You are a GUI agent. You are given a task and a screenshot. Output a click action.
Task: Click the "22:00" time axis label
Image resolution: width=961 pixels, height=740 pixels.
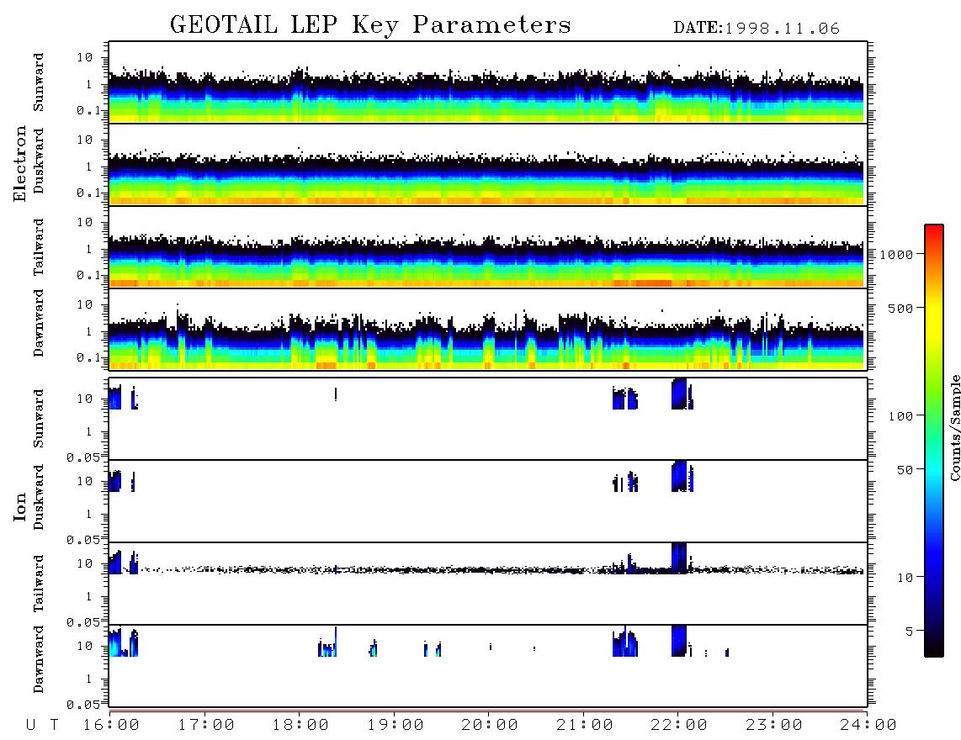coord(679,725)
